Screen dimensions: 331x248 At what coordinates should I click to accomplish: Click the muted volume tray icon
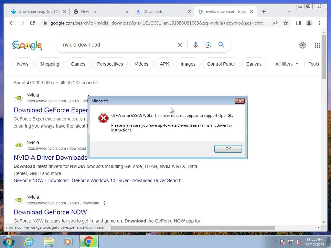[x=298, y=242]
